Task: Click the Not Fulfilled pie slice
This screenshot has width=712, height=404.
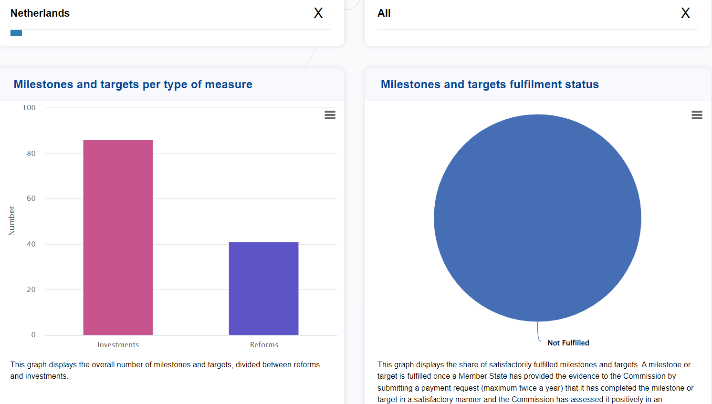Action: pos(537,218)
